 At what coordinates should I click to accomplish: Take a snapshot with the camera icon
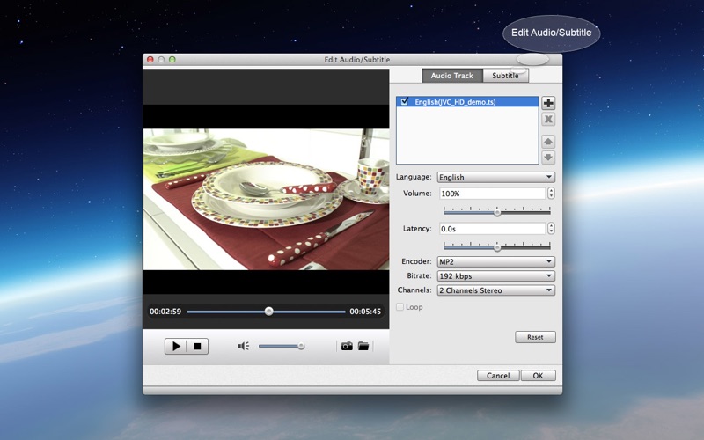click(347, 346)
